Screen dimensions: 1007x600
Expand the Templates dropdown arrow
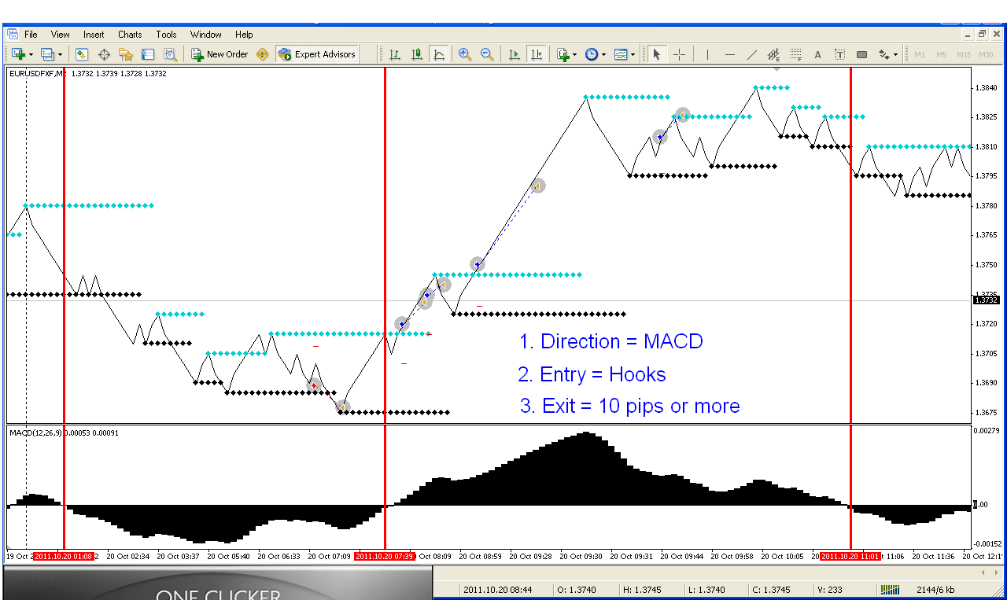click(x=633, y=55)
